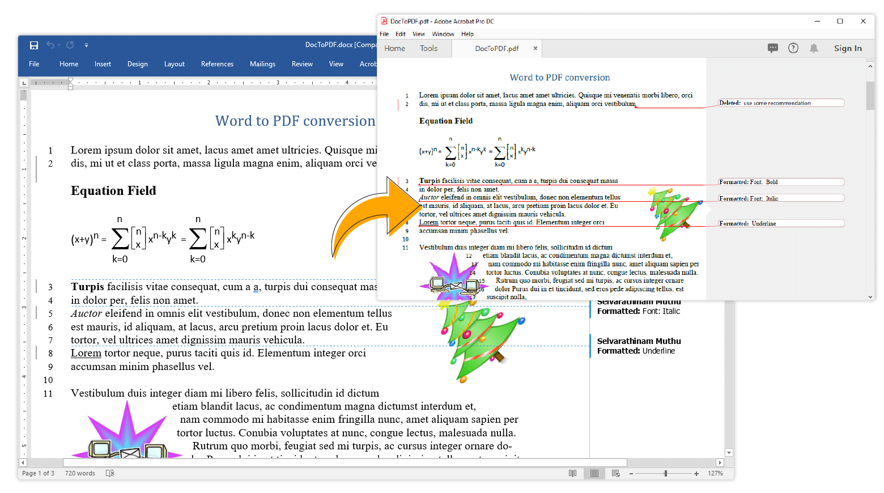This screenshot has width=884, height=493.
Task: Open the Mailings ribbon tab
Action: point(262,64)
